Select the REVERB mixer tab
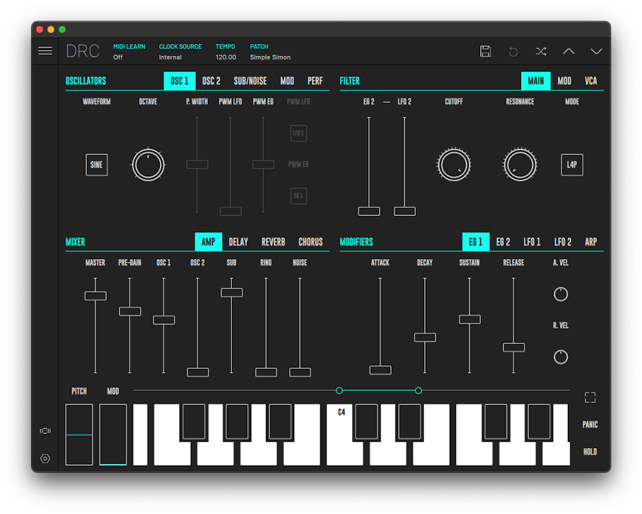Image resolution: width=642 pixels, height=514 pixels. pos(273,242)
